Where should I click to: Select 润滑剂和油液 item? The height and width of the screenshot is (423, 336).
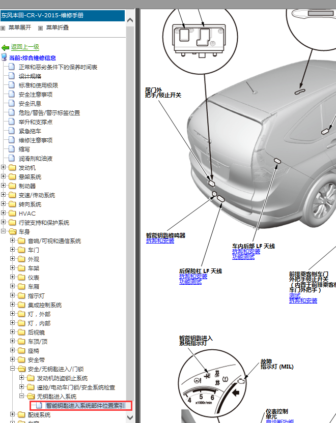click(x=36, y=159)
